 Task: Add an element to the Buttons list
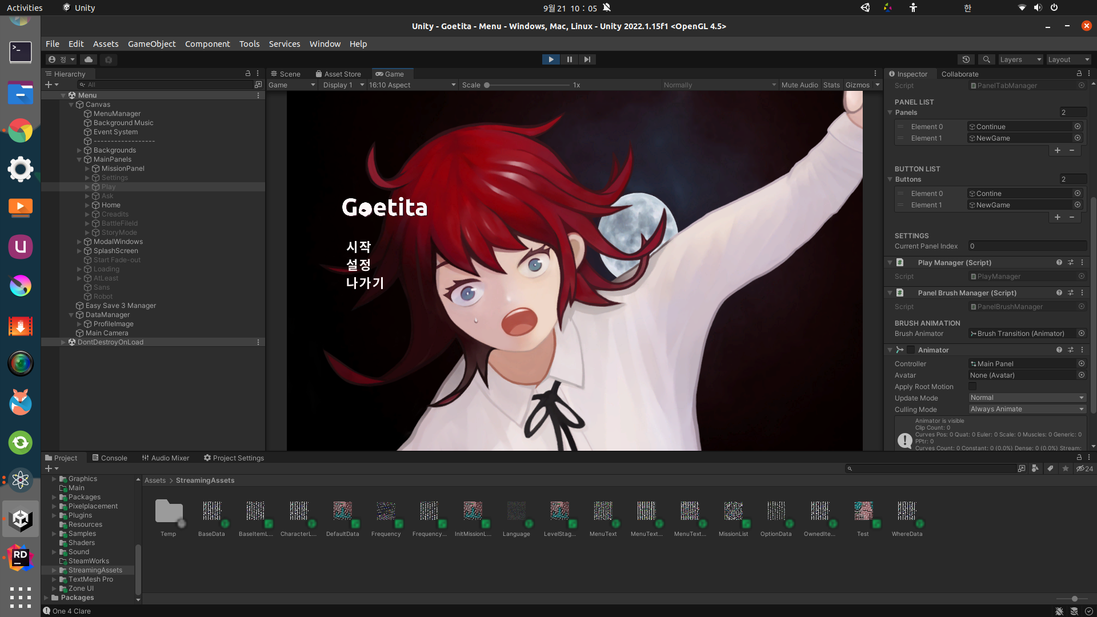pos(1058,217)
